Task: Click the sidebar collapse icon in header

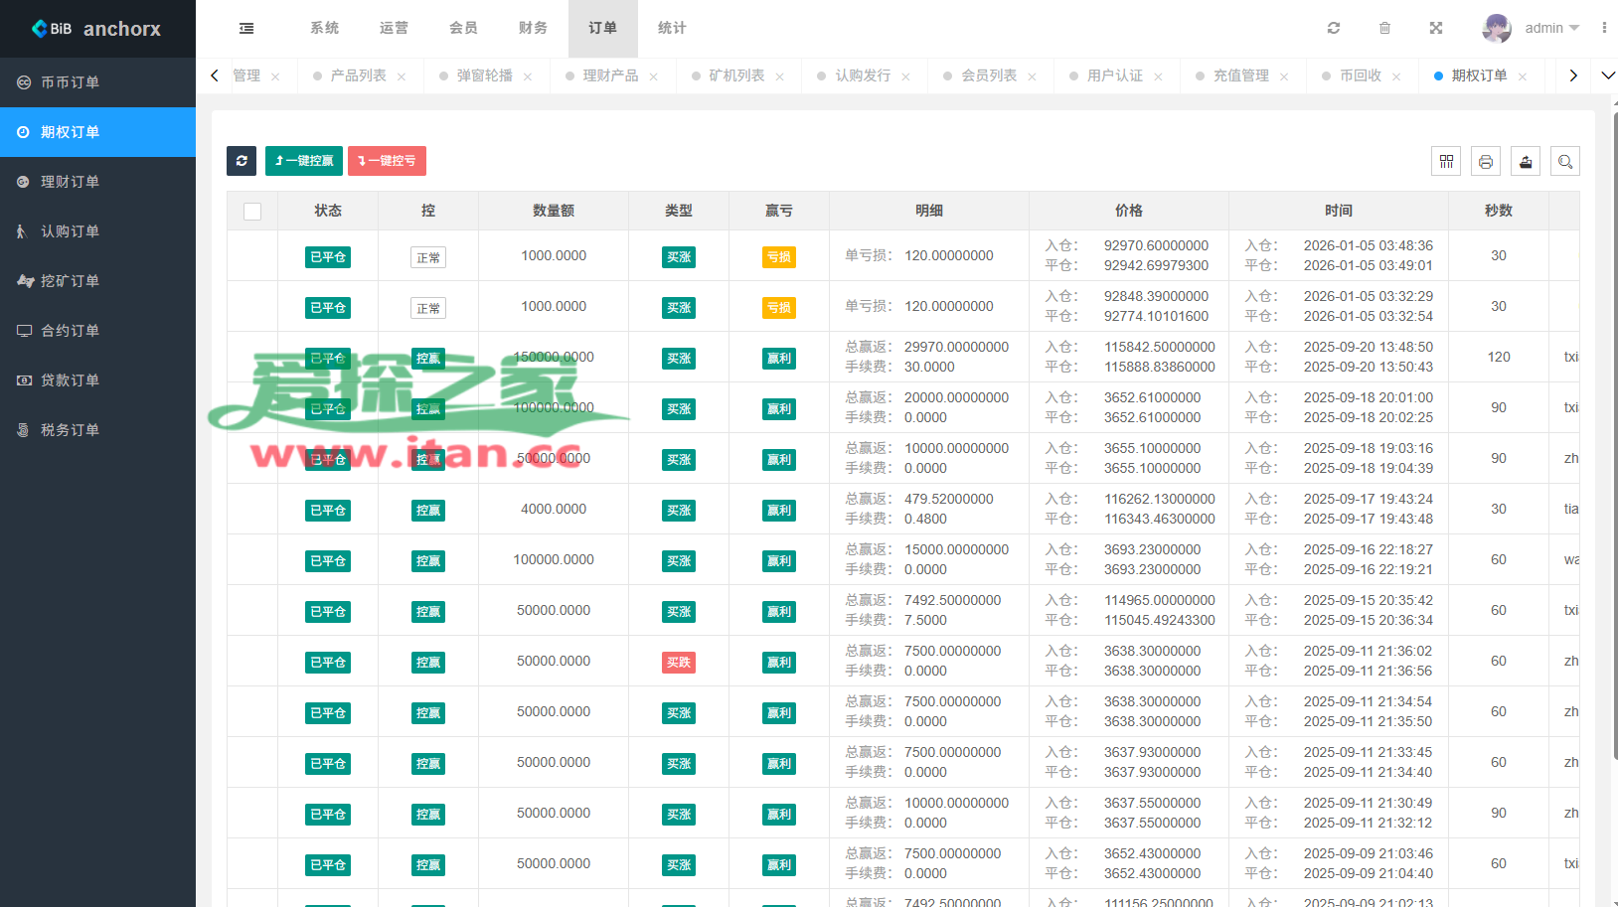Action: (246, 29)
